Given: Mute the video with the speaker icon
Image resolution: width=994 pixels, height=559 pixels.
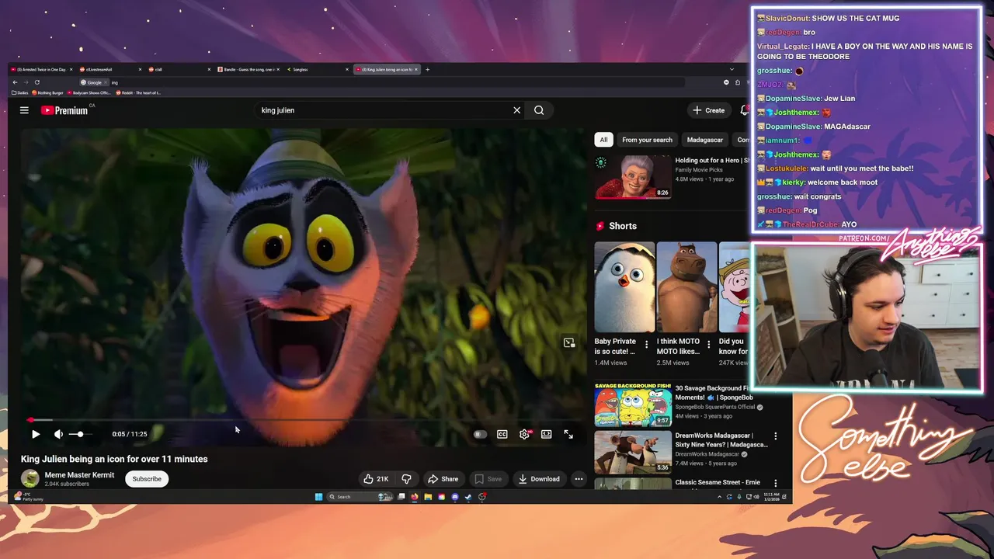Looking at the screenshot, I should click(x=58, y=434).
